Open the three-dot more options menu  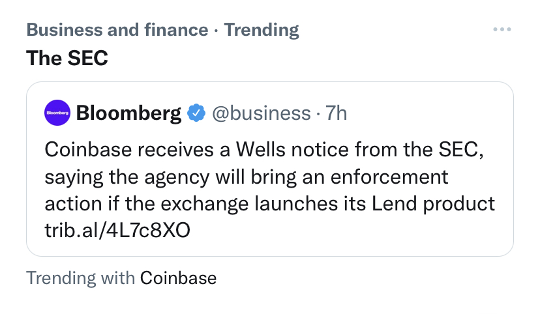502,30
